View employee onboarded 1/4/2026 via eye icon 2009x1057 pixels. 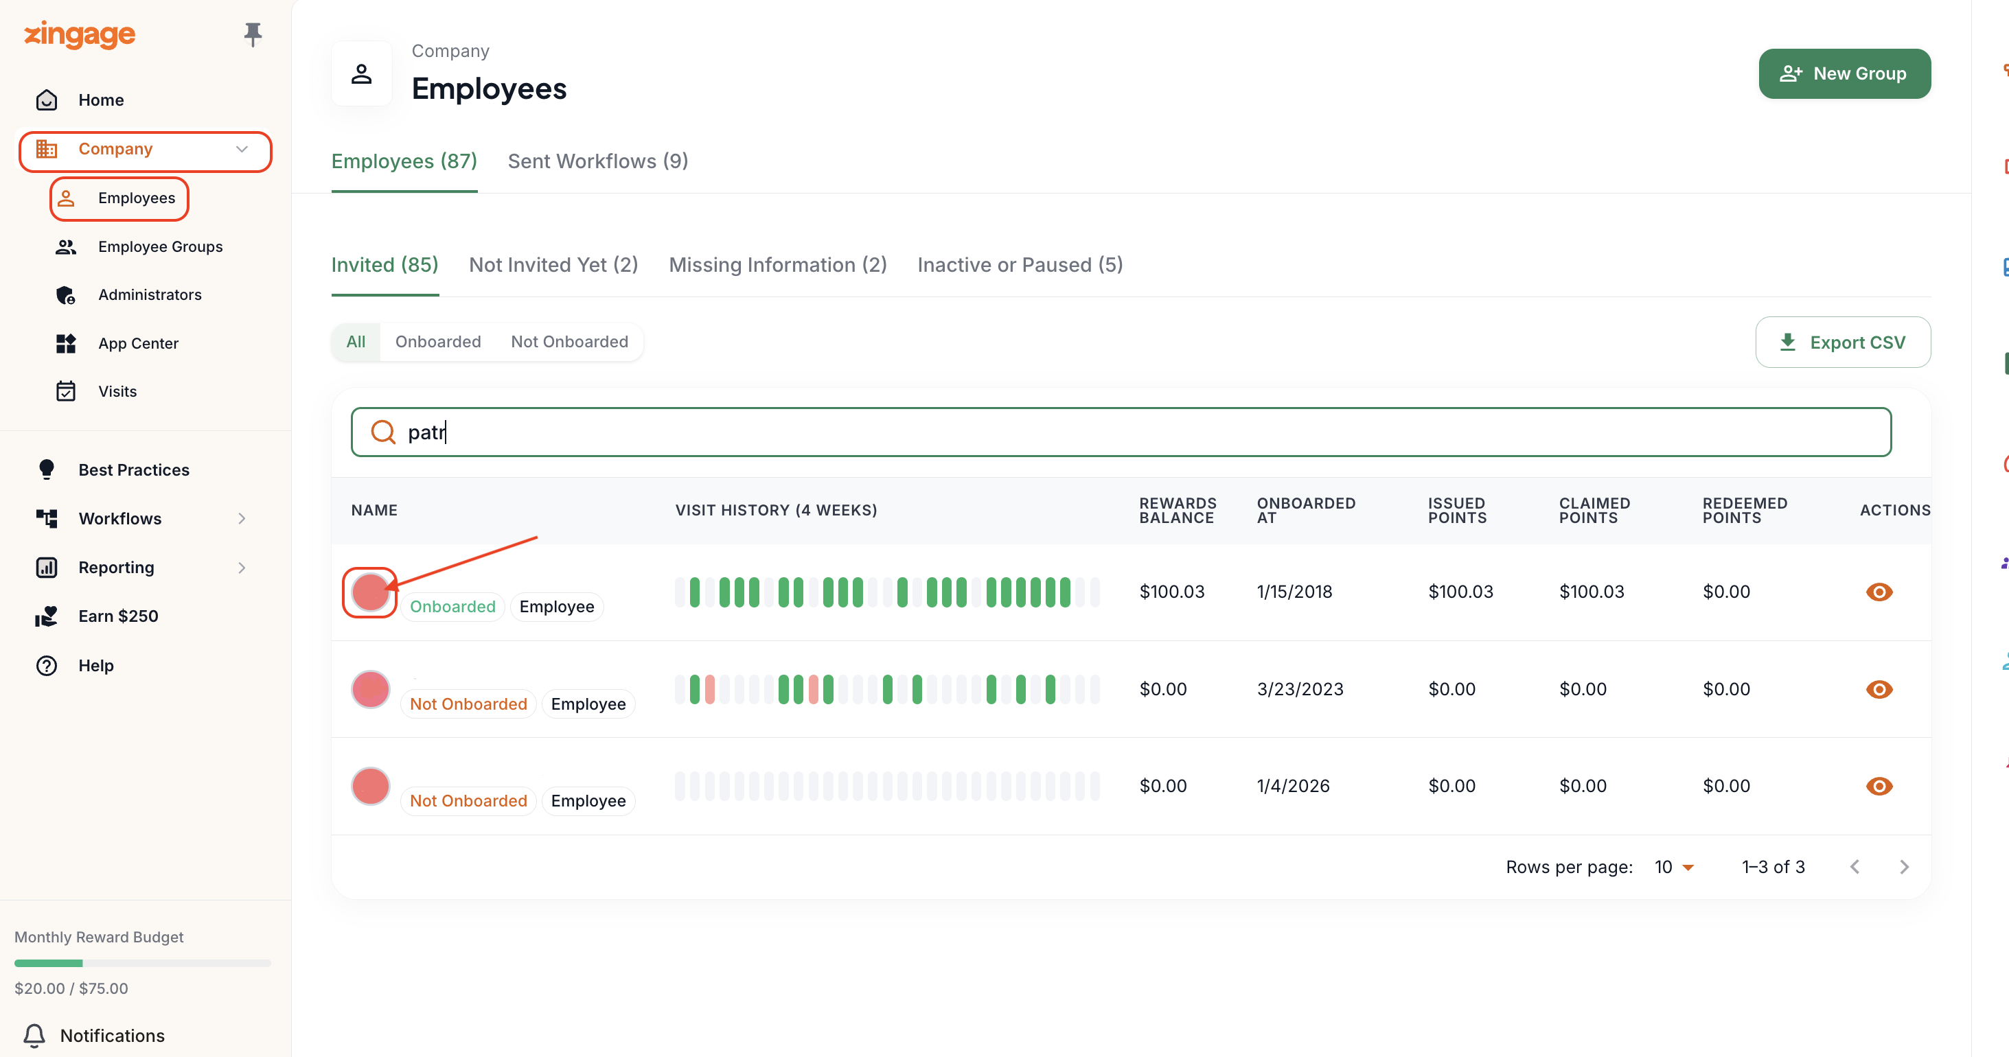coord(1879,786)
